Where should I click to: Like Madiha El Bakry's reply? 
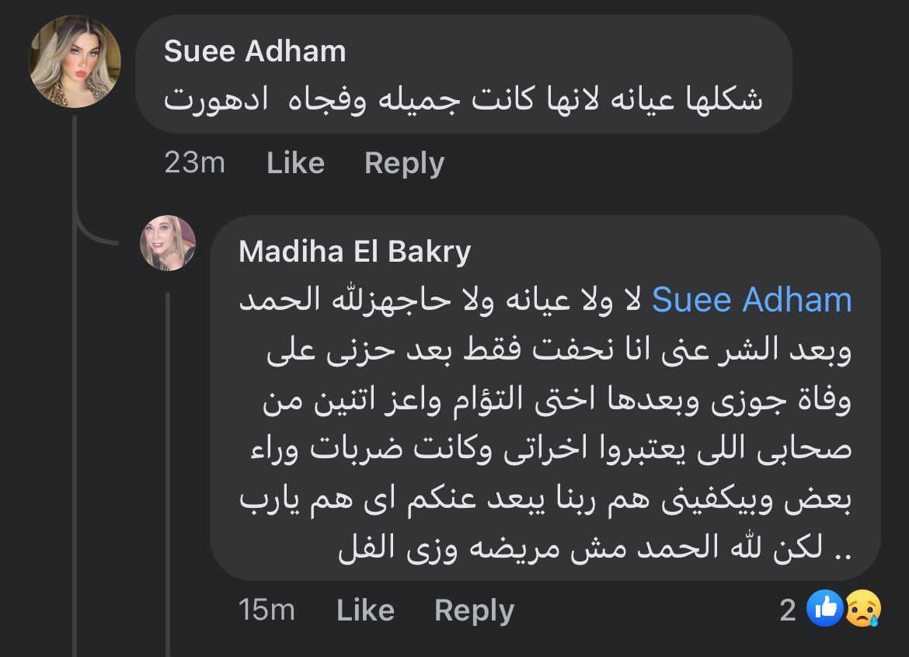coord(365,610)
